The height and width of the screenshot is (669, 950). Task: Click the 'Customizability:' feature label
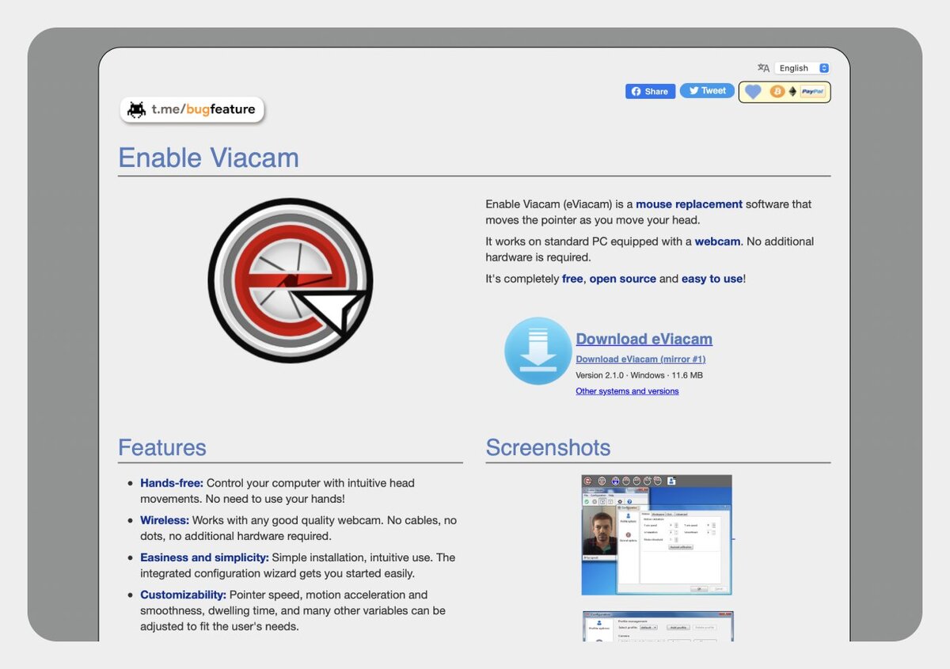[x=183, y=595]
